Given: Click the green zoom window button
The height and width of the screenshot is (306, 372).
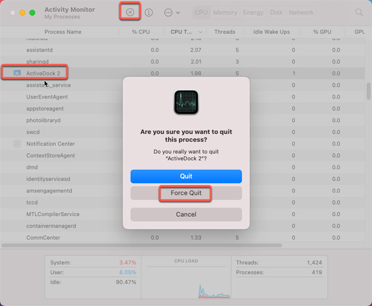Looking at the screenshot, I should (32, 13).
